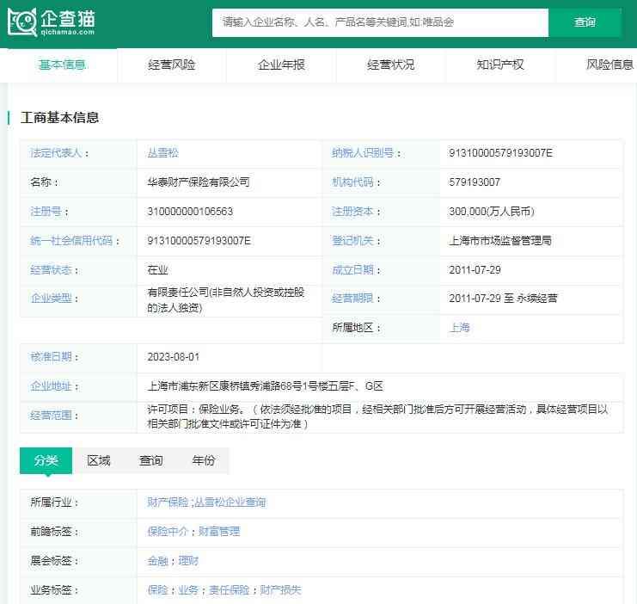637x604 pixels.
Task: Click the 上海 region link
Action: pos(459,328)
